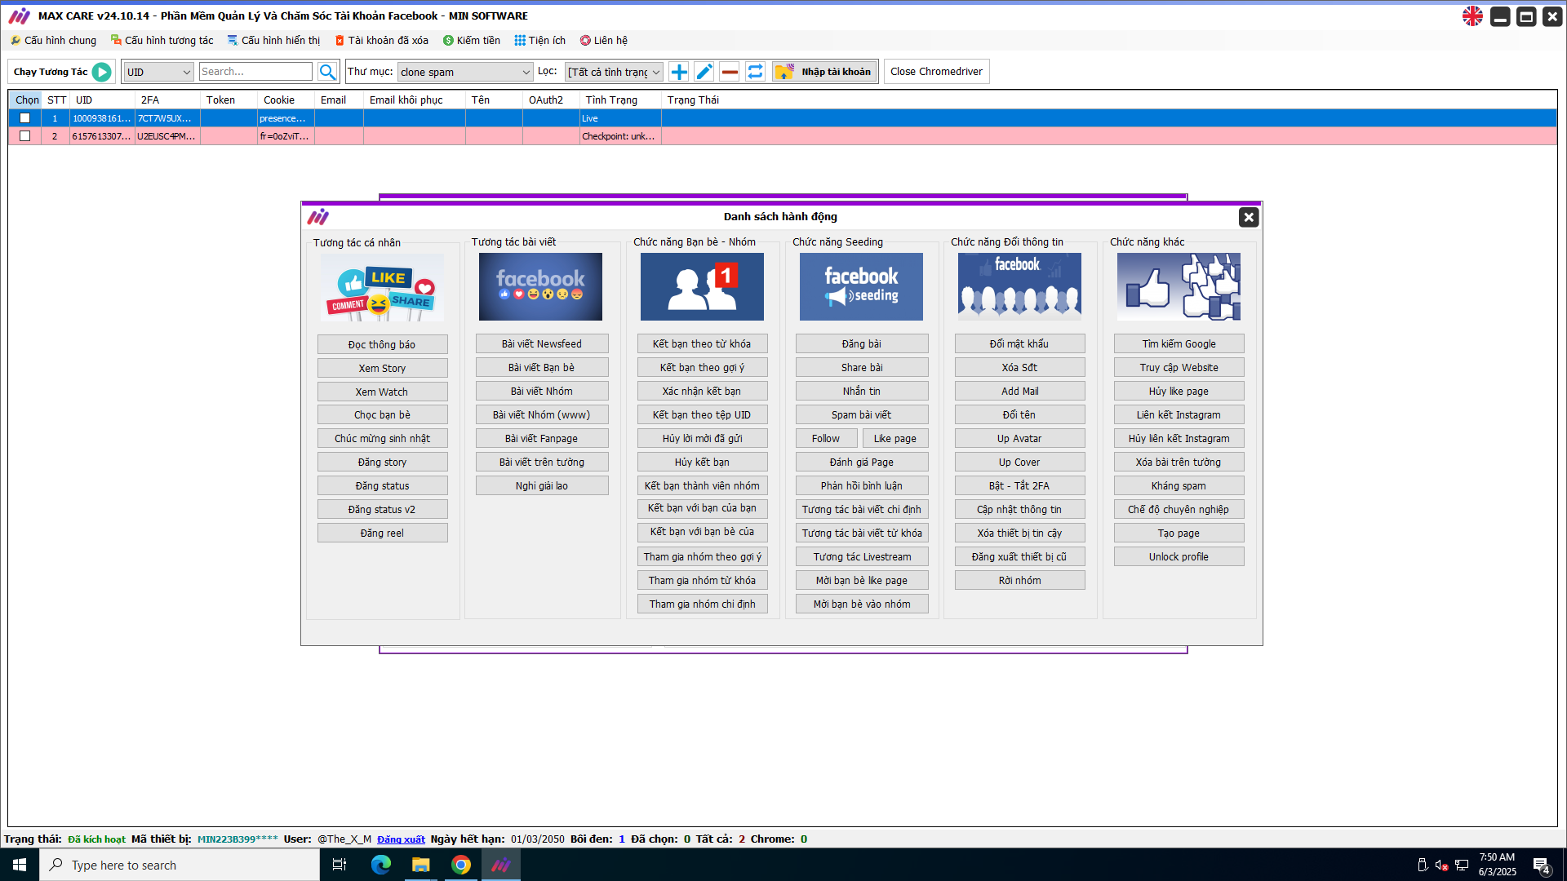The height and width of the screenshot is (881, 1567).
Task: Click the Chọn column header
Action: (x=27, y=100)
